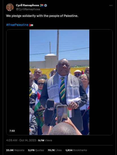Click the 7:53 video duration label

pyautogui.click(x=12, y=131)
